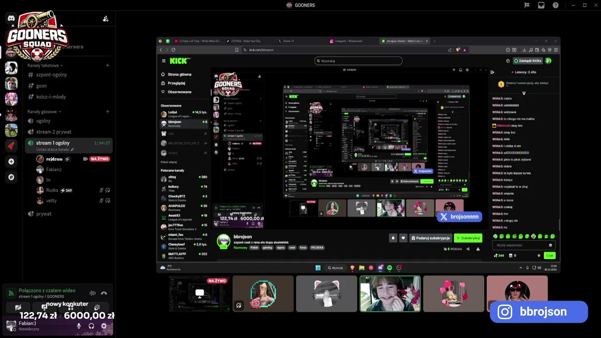The height and width of the screenshot is (338, 601).
Task: Open noise suppression waveform icon
Action: pyautogui.click(x=92, y=293)
